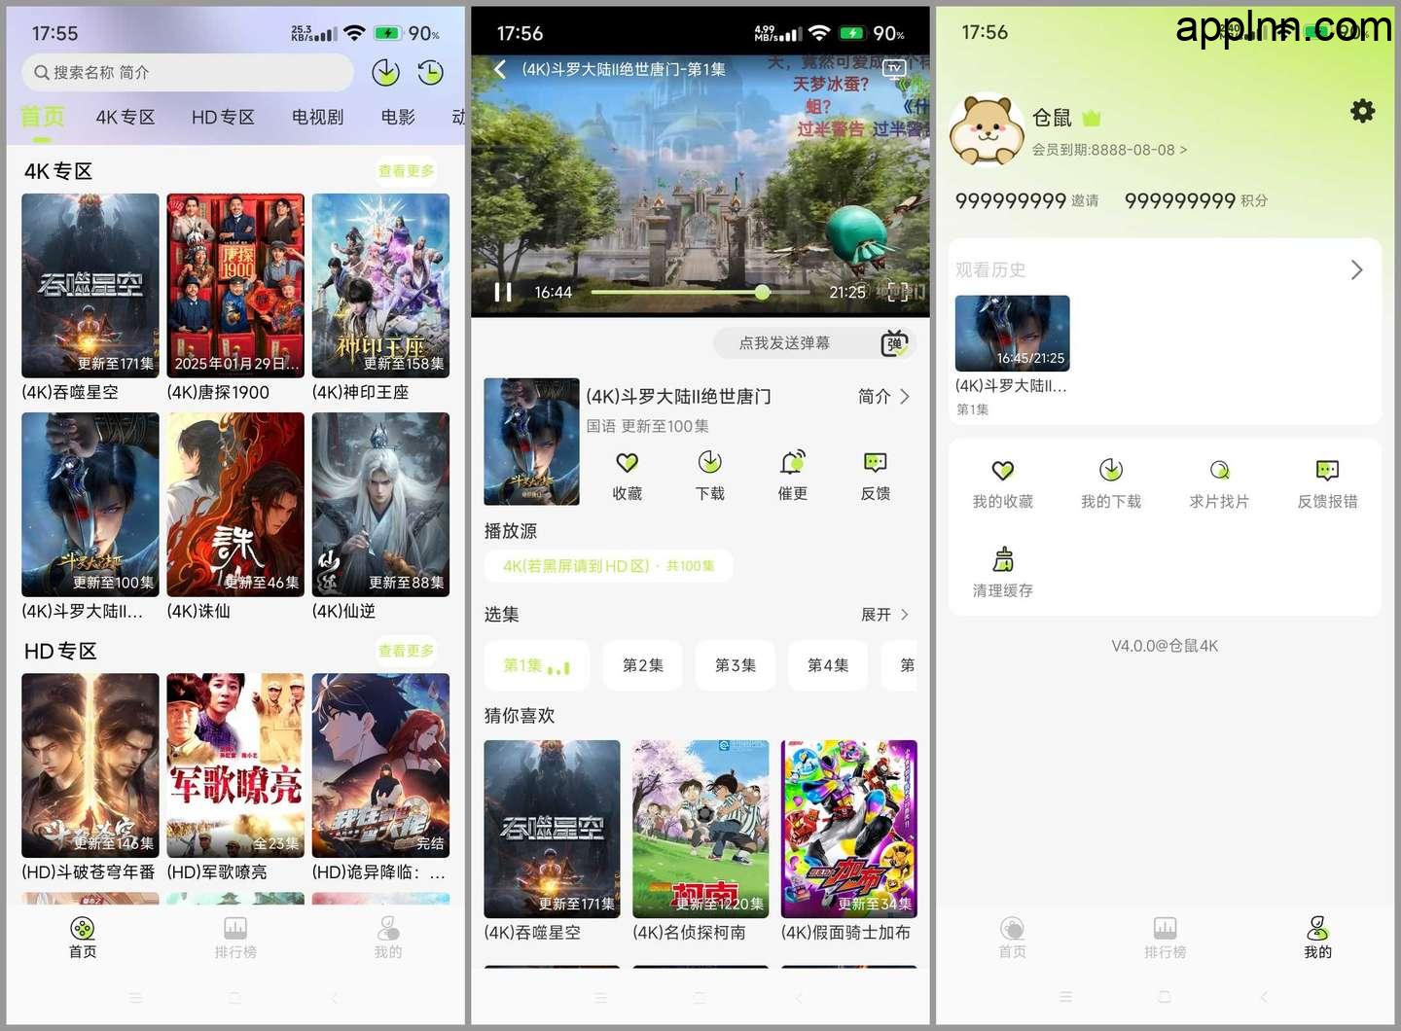Open settings with the gear icon

point(1363,111)
